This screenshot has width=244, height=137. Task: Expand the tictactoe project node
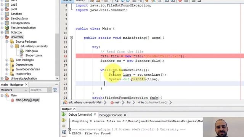point(2,32)
